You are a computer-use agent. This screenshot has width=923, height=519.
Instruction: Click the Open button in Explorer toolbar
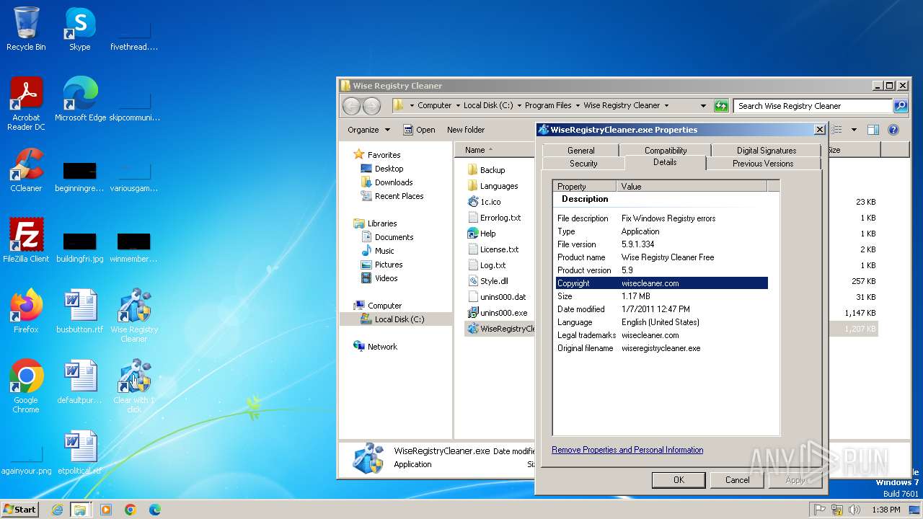419,130
